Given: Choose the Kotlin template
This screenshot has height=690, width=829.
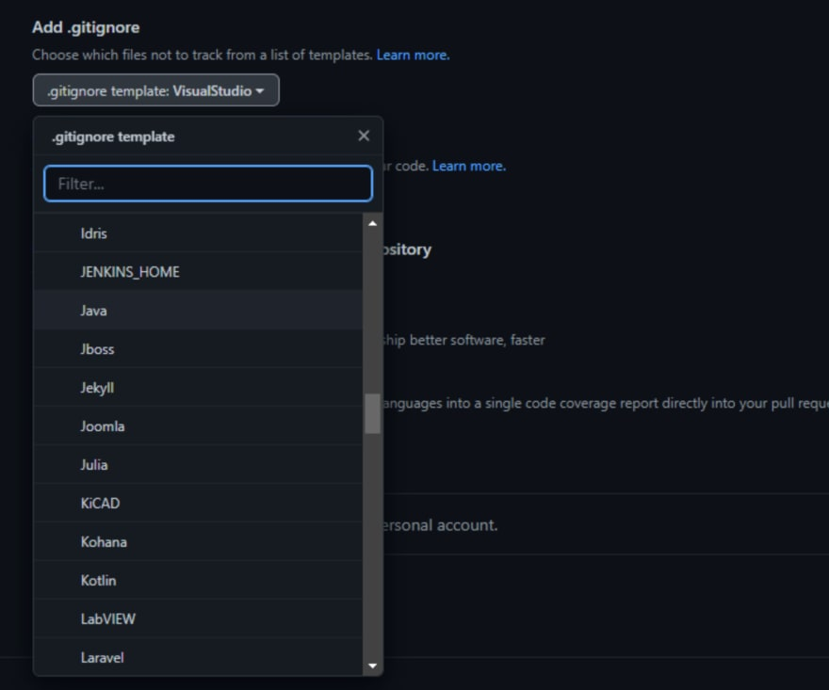Looking at the screenshot, I should pyautogui.click(x=198, y=580).
